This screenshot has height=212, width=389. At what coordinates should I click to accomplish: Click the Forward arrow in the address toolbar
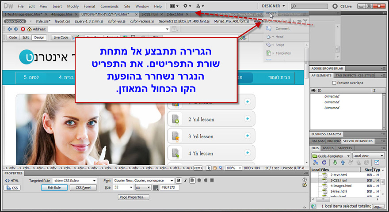[16, 29]
